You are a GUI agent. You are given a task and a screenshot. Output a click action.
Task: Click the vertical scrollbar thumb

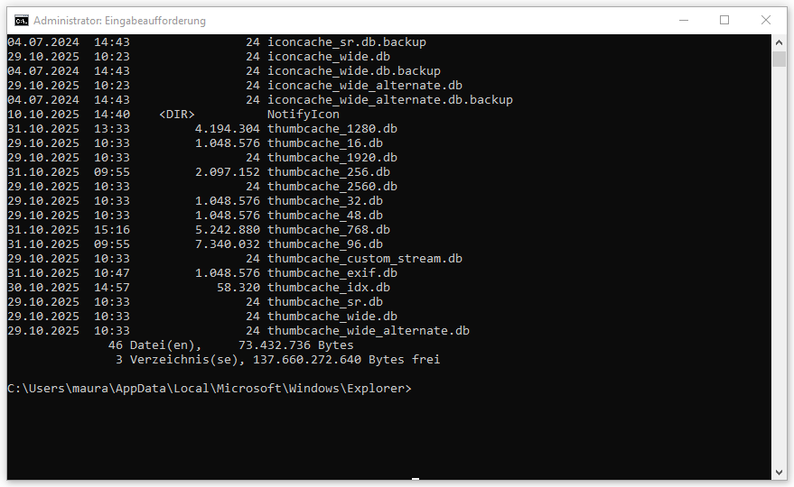(x=779, y=58)
